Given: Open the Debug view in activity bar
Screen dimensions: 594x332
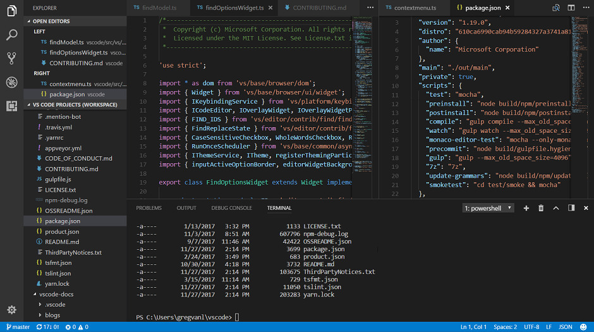Looking at the screenshot, I should pos(12,82).
